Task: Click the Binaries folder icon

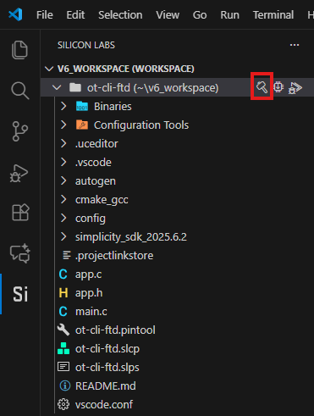Action: [82, 107]
